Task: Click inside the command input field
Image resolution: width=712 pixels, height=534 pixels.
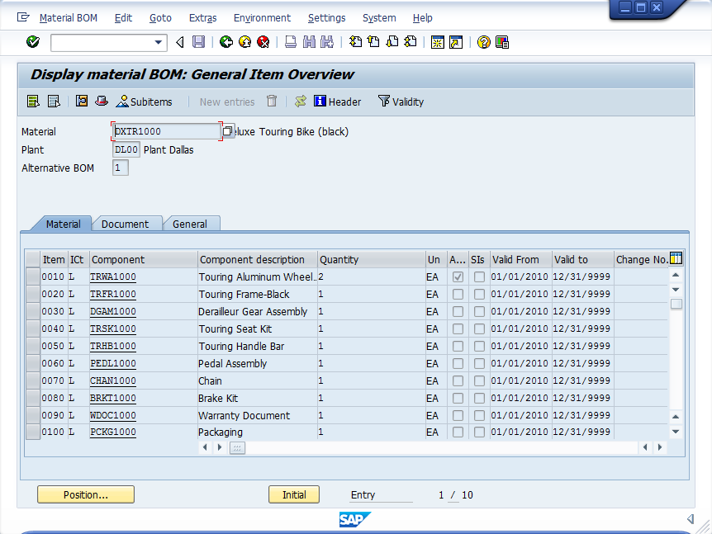Action: point(102,43)
